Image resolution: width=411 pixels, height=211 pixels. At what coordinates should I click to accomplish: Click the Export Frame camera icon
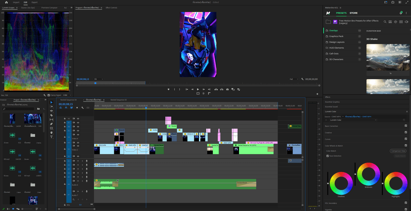(x=227, y=89)
